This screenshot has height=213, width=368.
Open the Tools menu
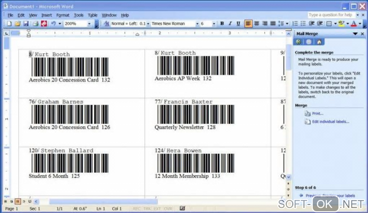click(79, 15)
